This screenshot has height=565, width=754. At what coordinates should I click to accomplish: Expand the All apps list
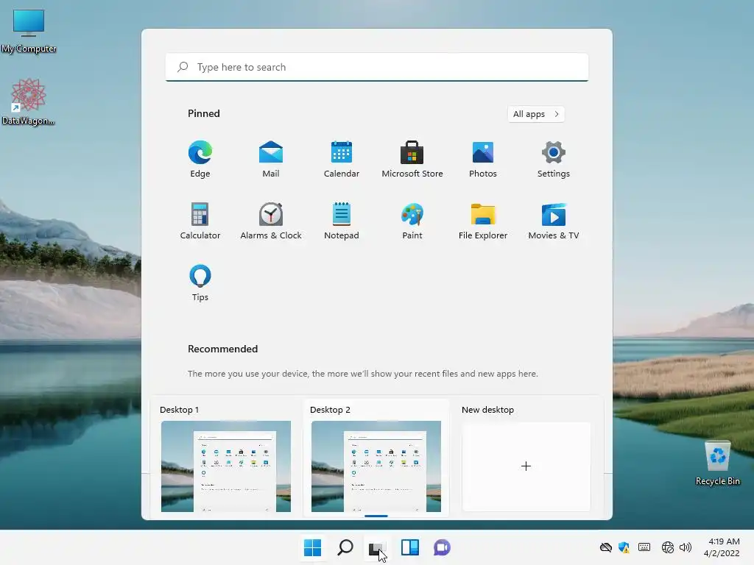pyautogui.click(x=536, y=114)
